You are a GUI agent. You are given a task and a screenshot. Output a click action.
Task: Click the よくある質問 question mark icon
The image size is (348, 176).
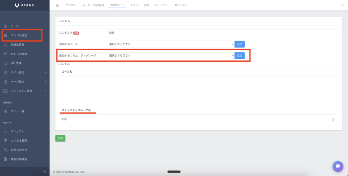(5, 141)
